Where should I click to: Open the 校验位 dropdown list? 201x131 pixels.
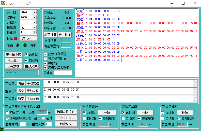pyautogui.click(x=35, y=27)
